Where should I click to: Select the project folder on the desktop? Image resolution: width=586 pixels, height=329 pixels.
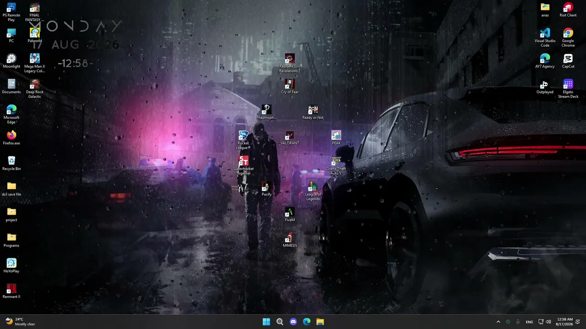pyautogui.click(x=11, y=215)
